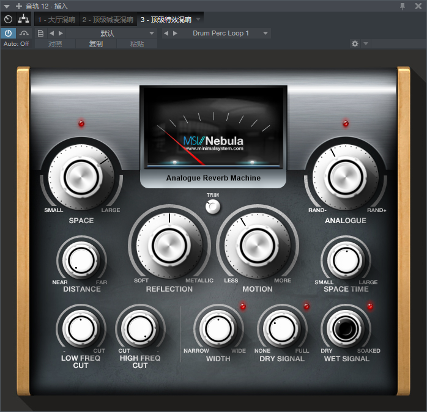Select tab 3 - 顶级特效混响
Screen dimensions: 427x412
[166, 20]
